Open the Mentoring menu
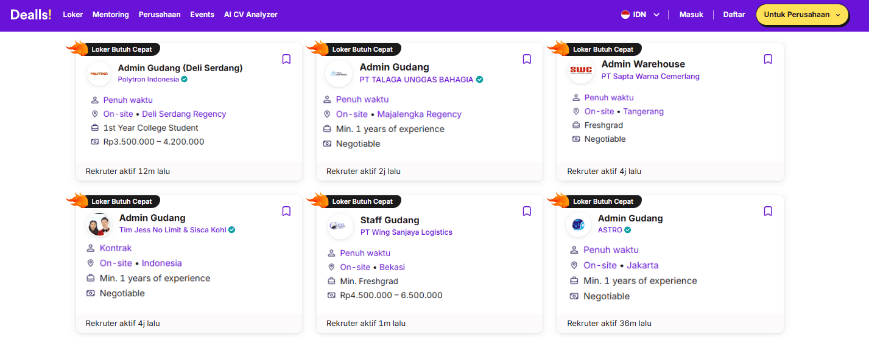The width and height of the screenshot is (869, 337). [111, 15]
